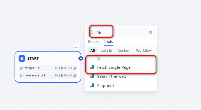Show only Workflow tools

pos(144,50)
